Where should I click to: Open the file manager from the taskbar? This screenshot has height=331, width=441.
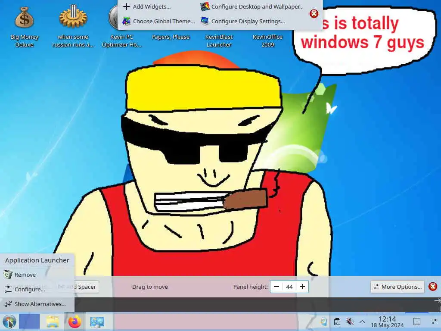(53, 322)
